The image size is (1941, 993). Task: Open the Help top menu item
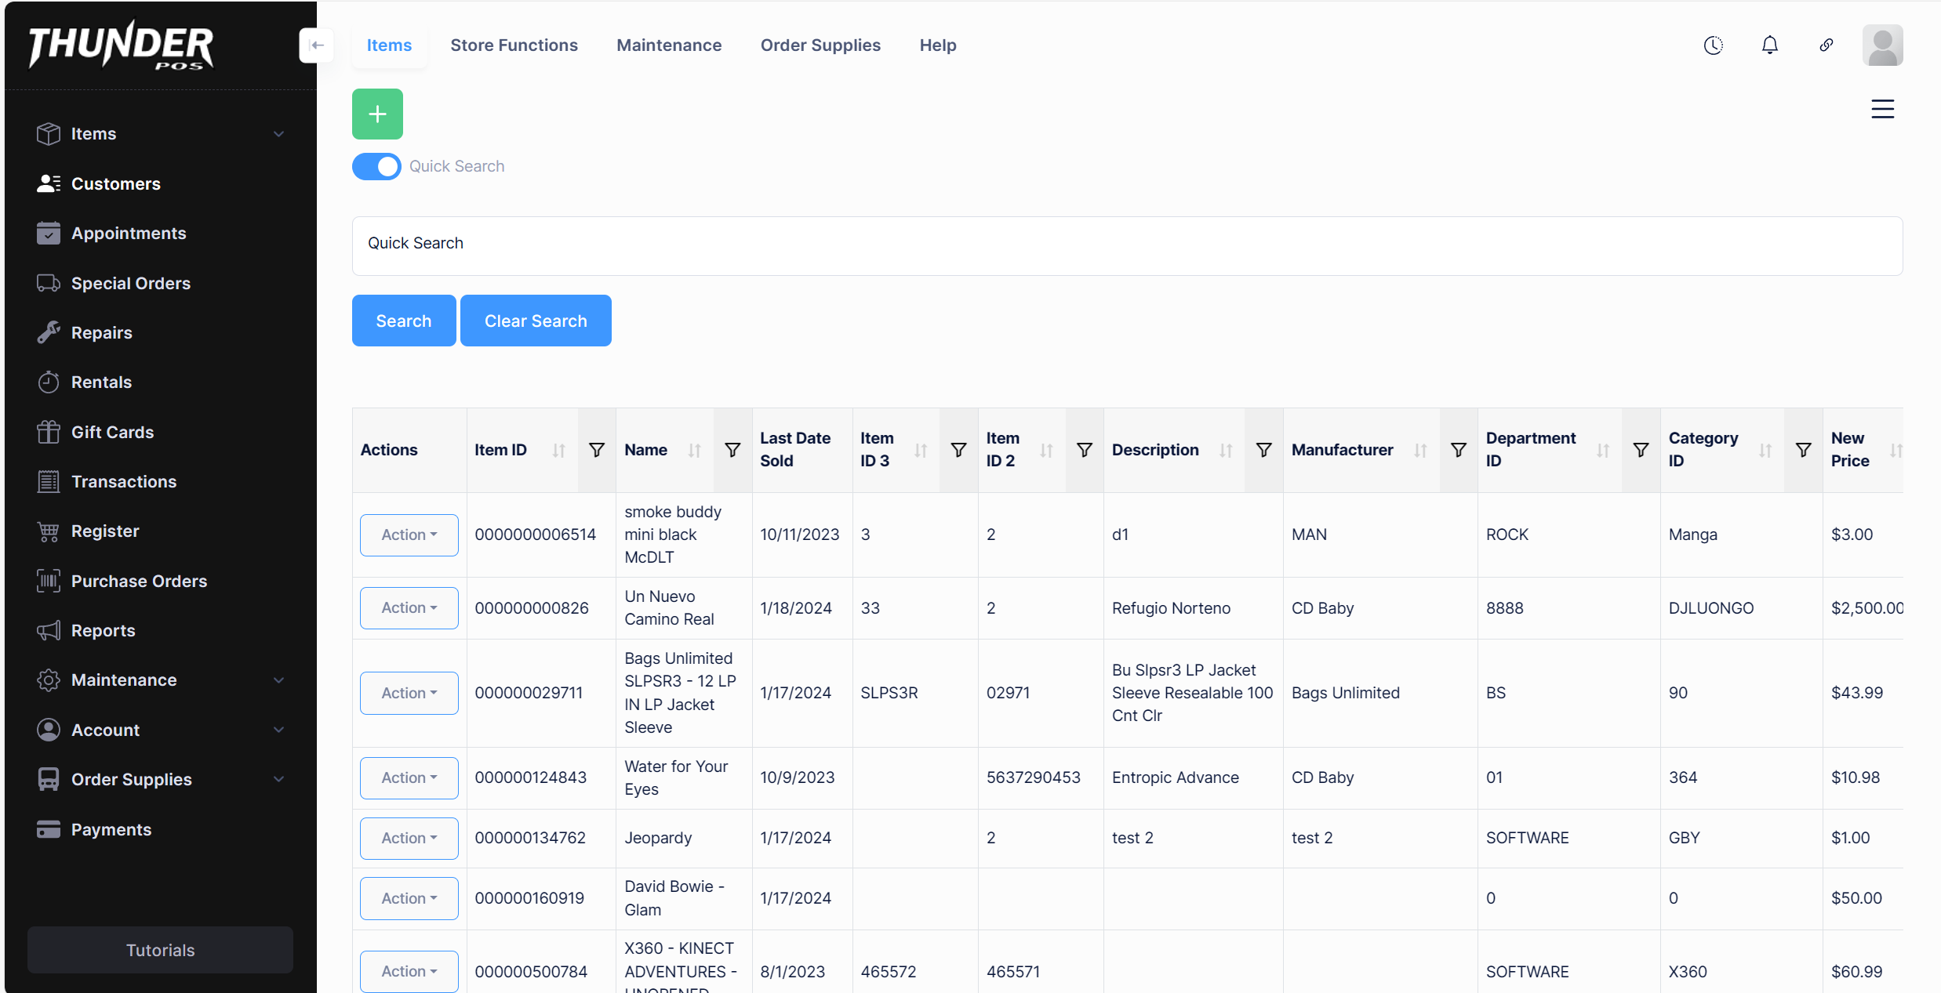pos(937,45)
